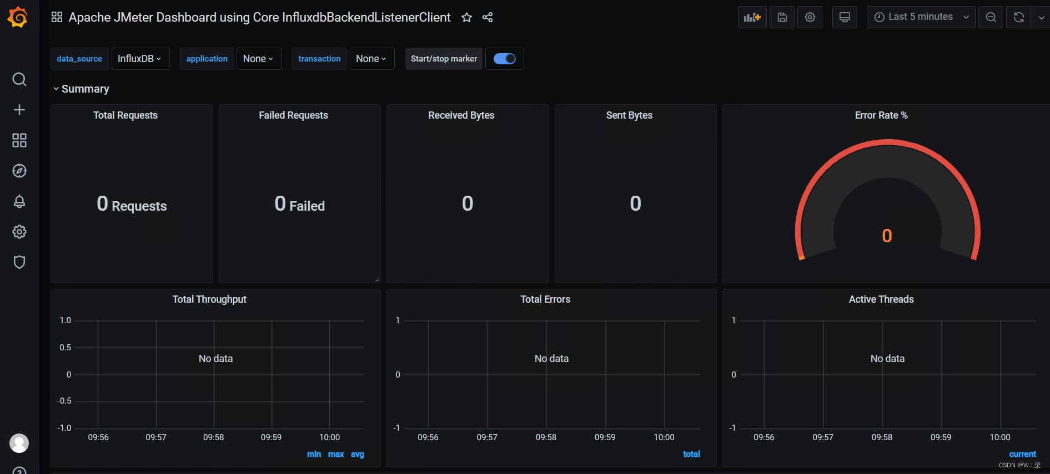Open the application None dropdown
Screen dimensions: 1050x474
tap(259, 59)
